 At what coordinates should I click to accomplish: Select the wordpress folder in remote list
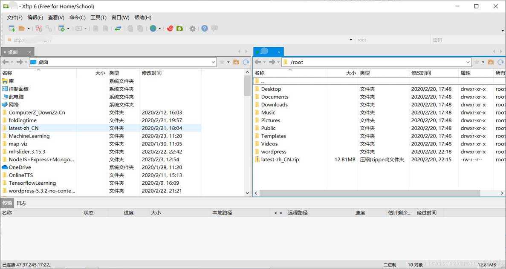pos(274,152)
